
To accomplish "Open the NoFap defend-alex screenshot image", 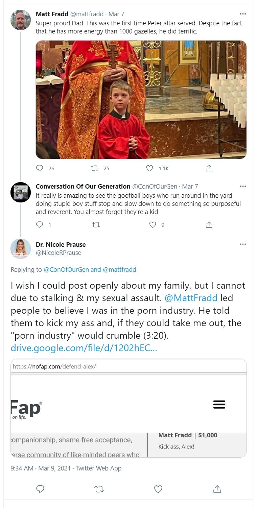I will coord(128,408).
